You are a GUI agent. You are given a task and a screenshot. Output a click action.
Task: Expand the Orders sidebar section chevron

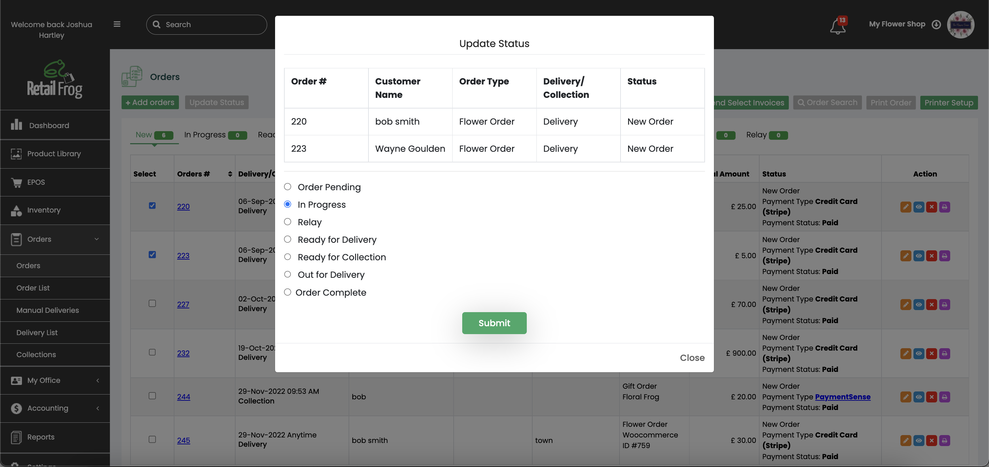click(97, 239)
